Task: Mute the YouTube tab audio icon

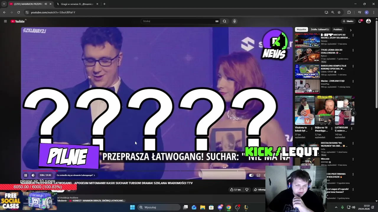Action: click(45, 4)
